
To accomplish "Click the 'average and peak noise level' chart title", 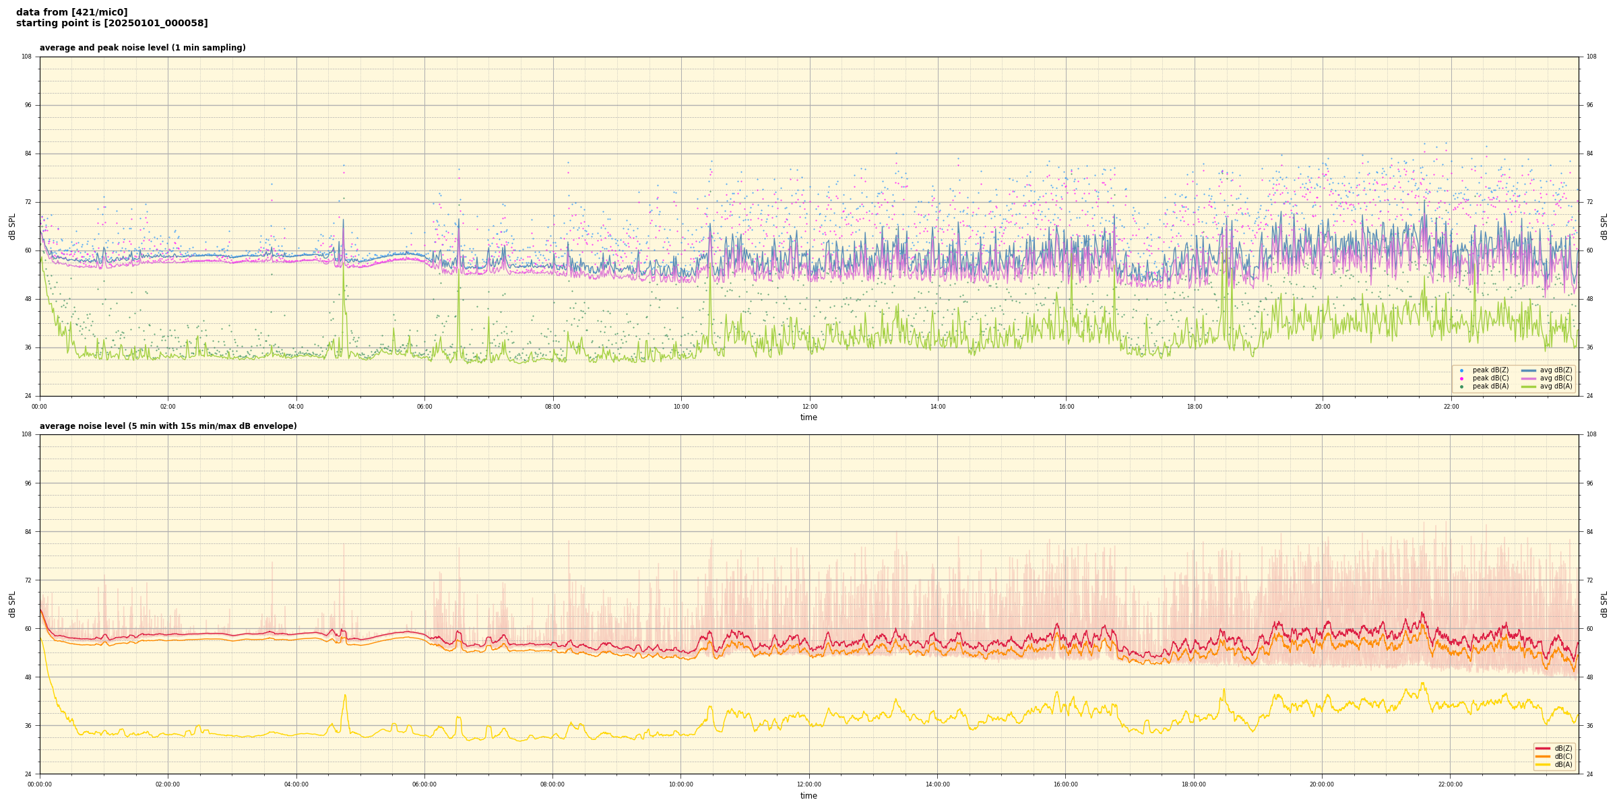I will tap(142, 48).
